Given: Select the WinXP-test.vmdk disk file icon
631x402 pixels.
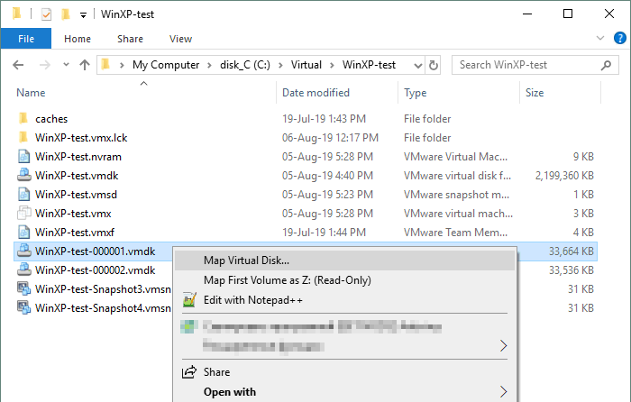Looking at the screenshot, I should point(24,176).
